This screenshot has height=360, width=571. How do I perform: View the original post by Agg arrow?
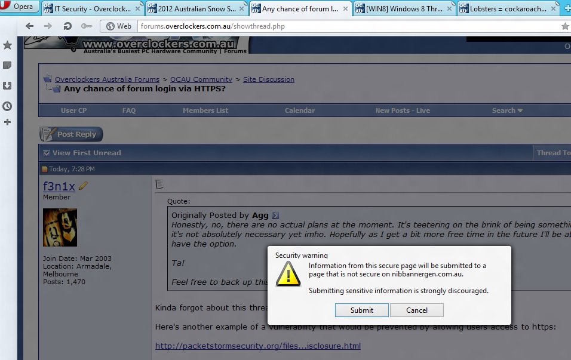pos(275,216)
